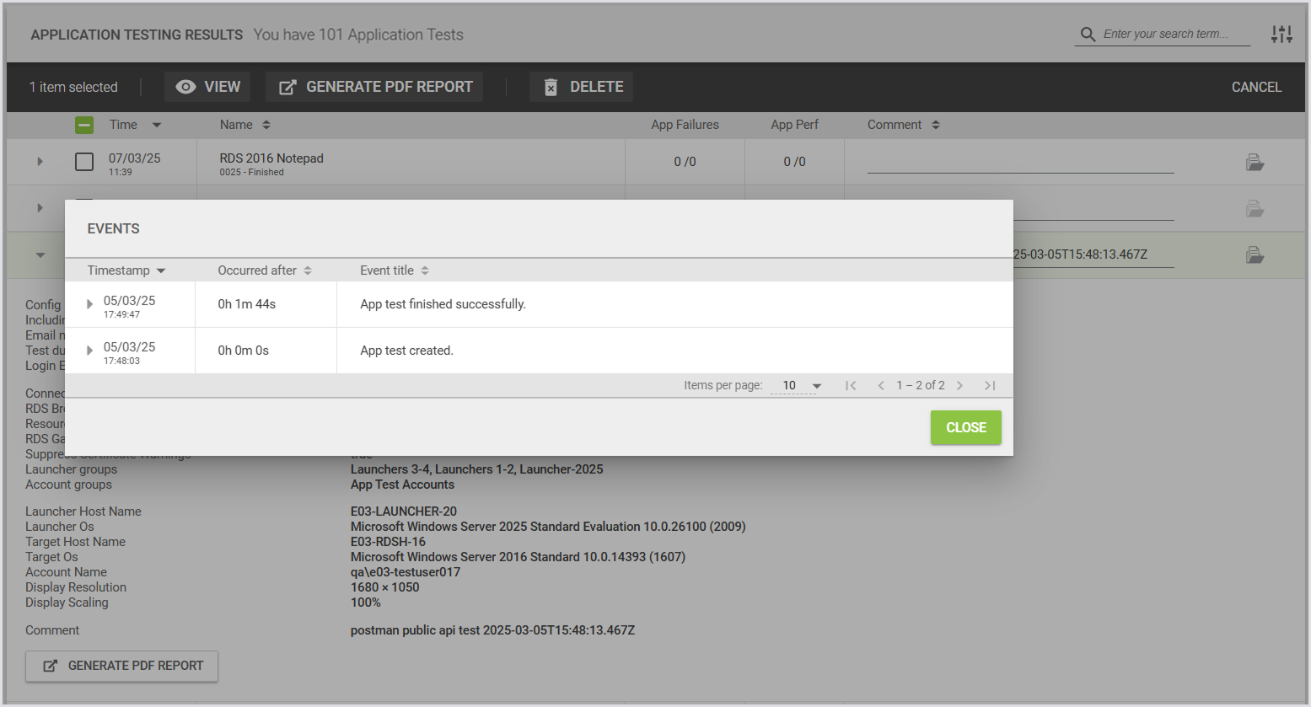This screenshot has height=707, width=1311.
Task: Click events log icon on the selected row
Action: point(1255,254)
